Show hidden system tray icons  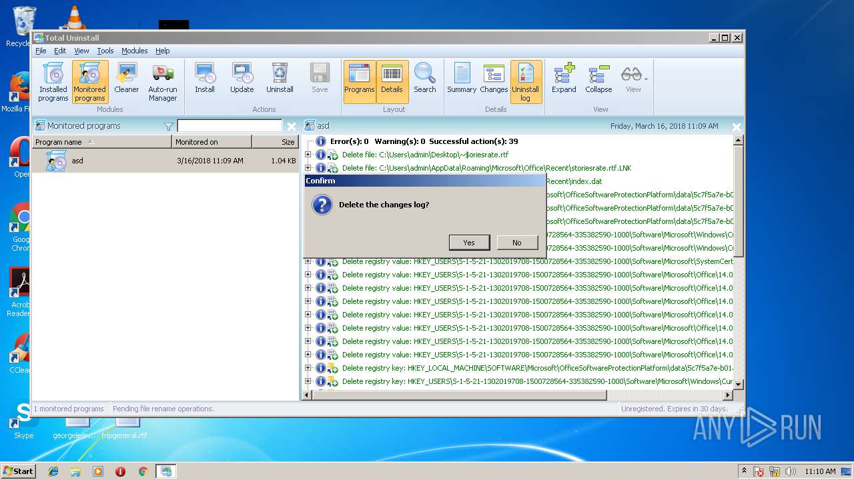pyautogui.click(x=745, y=471)
